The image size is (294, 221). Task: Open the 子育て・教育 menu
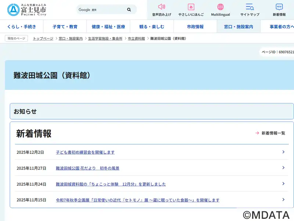click(65, 27)
